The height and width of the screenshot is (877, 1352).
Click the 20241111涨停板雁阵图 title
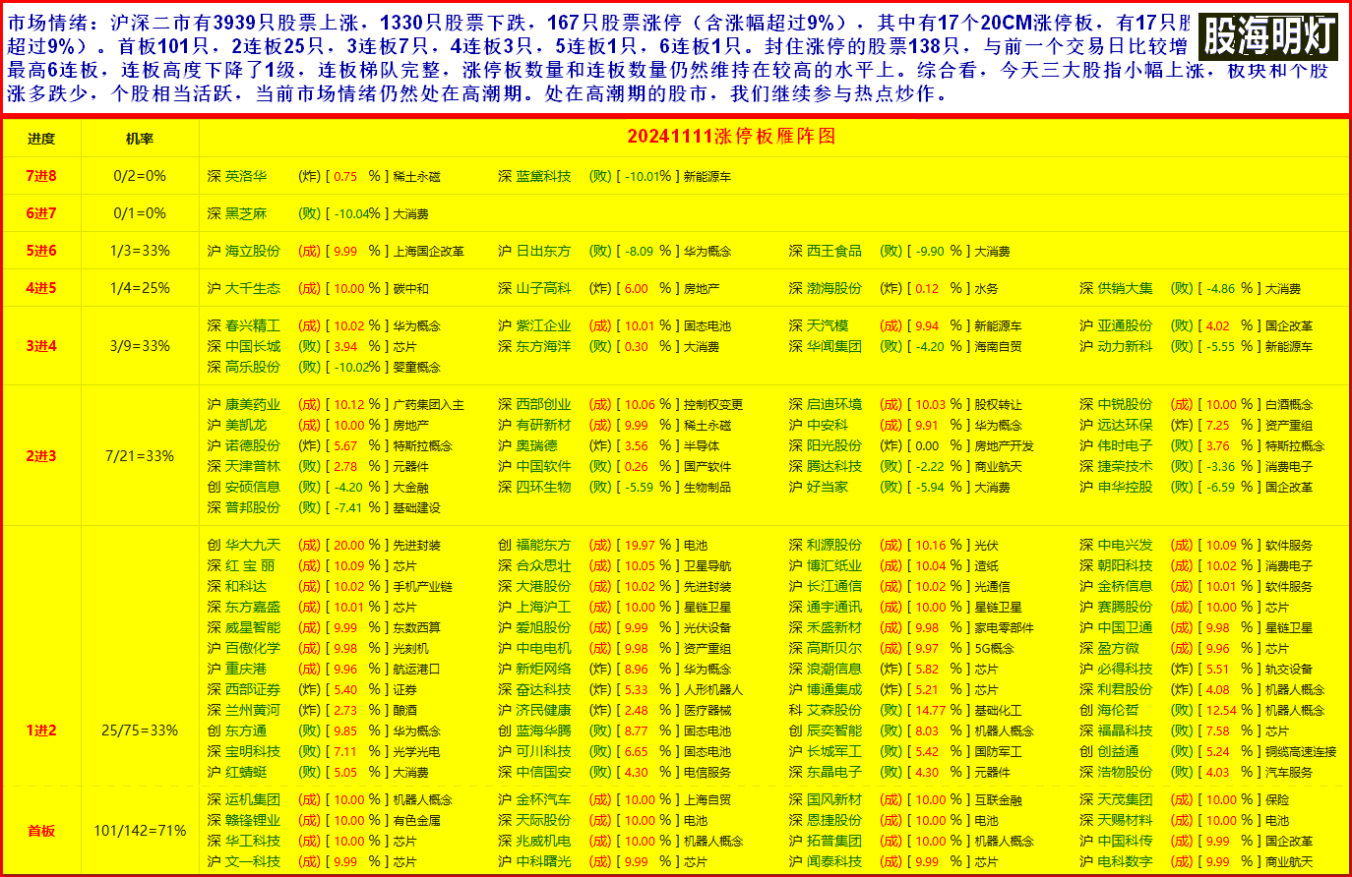(x=731, y=137)
